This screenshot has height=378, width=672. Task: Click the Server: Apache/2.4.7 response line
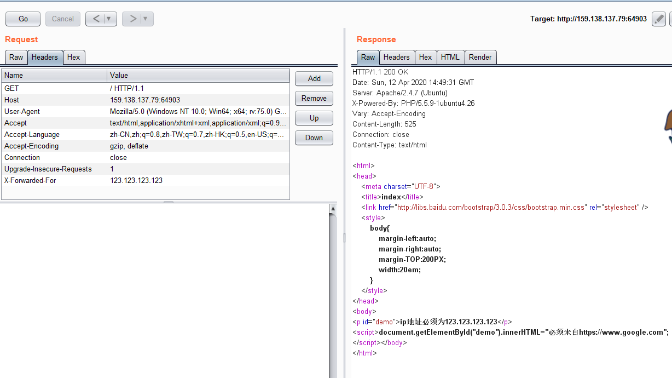point(400,93)
